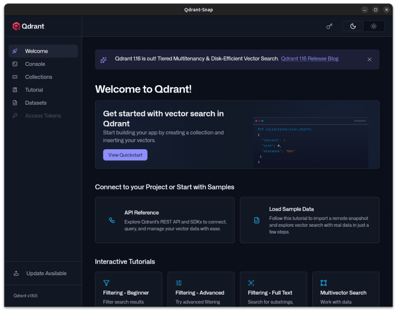Open the Tutorial sidebar item

click(43, 90)
